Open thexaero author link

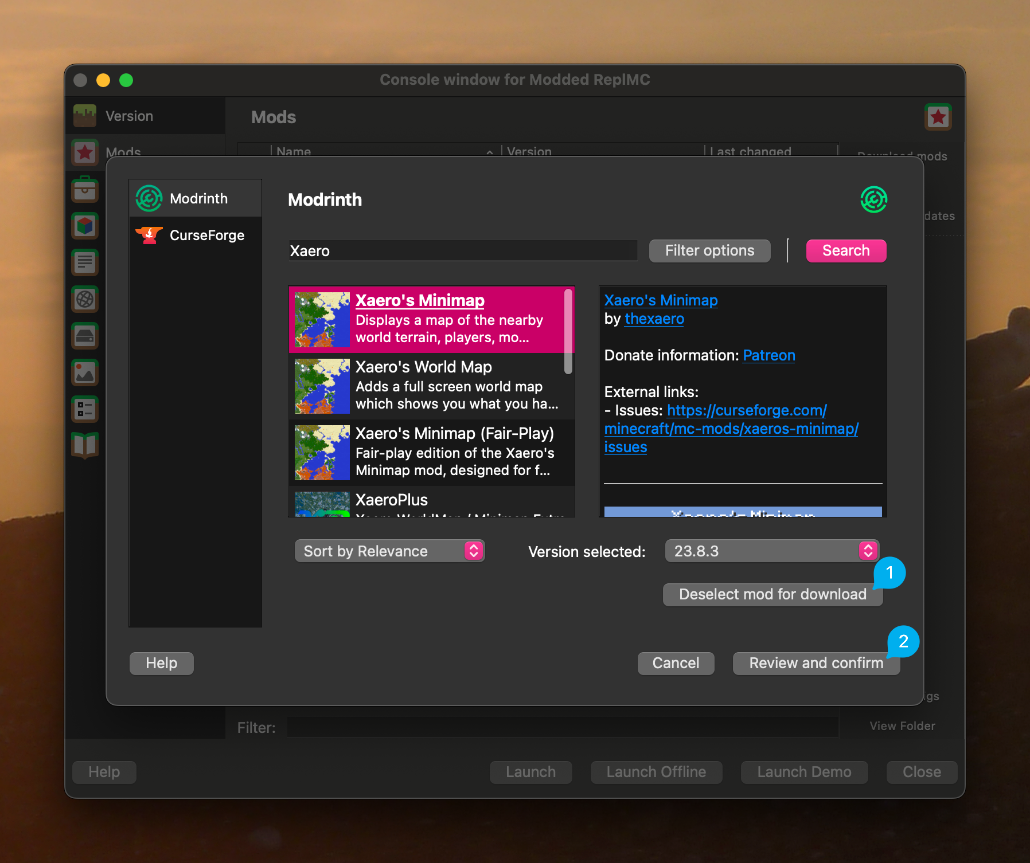coord(654,319)
